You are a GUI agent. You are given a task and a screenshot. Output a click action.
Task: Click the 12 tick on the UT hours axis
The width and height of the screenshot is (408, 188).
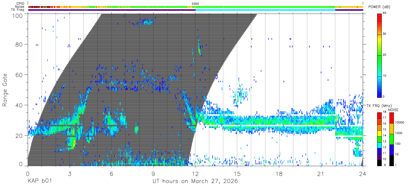(195, 173)
